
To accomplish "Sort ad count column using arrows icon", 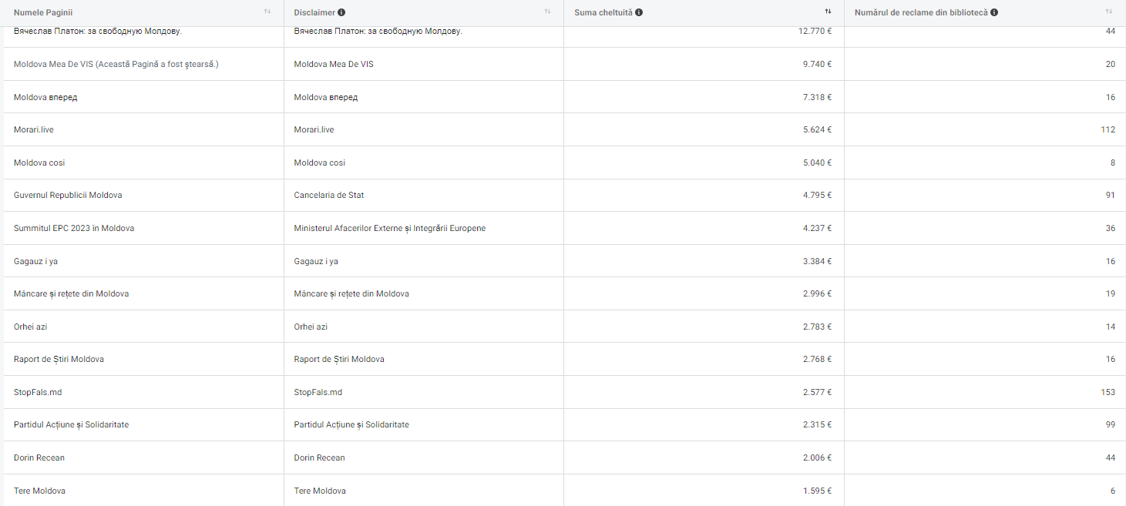I will click(1109, 12).
